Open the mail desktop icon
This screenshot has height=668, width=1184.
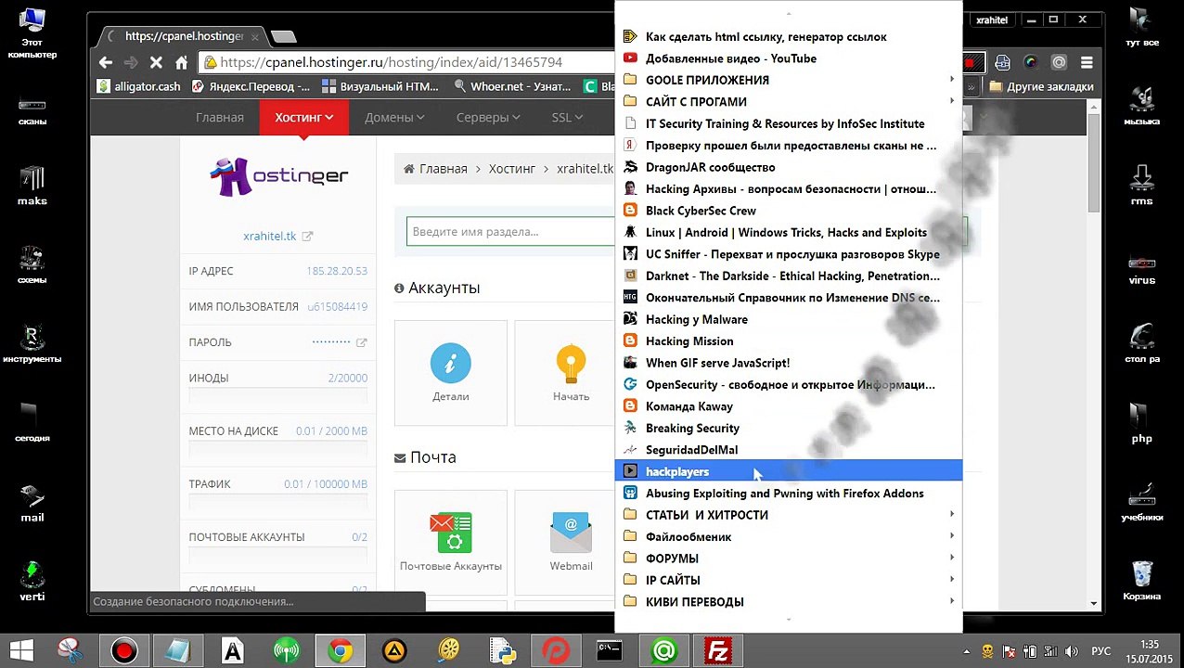(x=32, y=502)
